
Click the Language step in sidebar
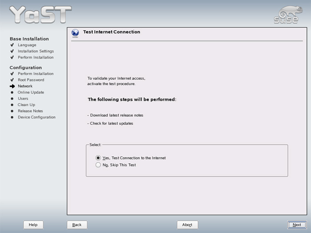pos(27,45)
